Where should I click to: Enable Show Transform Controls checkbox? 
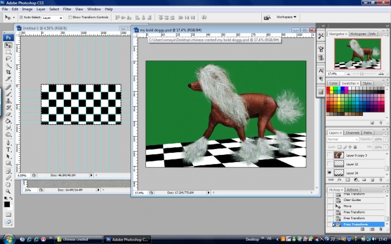[x=70, y=17]
